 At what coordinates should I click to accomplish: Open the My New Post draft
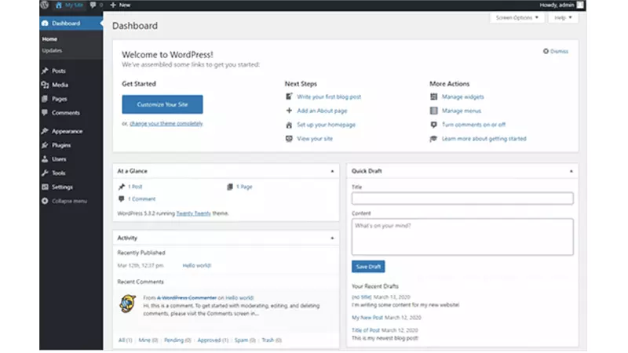pos(367,318)
